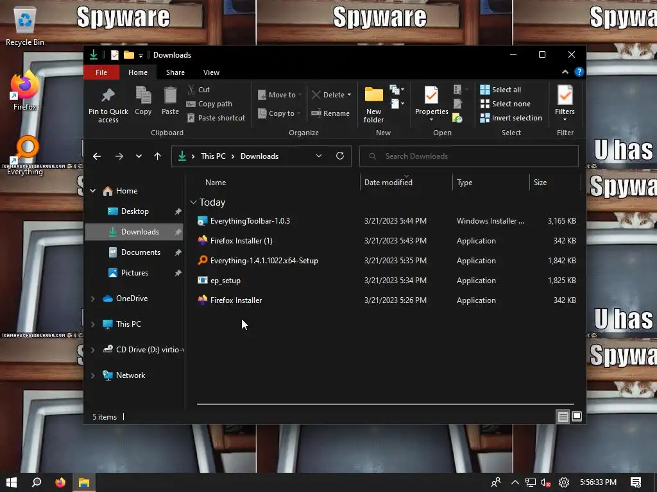This screenshot has height=492, width=657.
Task: Click the Cut scissors command
Action: (x=198, y=90)
